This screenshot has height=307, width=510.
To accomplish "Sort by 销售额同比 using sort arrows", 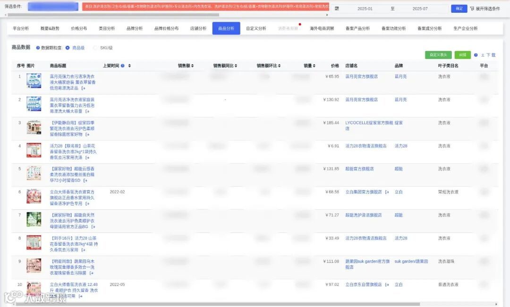I will pyautogui.click(x=236, y=66).
